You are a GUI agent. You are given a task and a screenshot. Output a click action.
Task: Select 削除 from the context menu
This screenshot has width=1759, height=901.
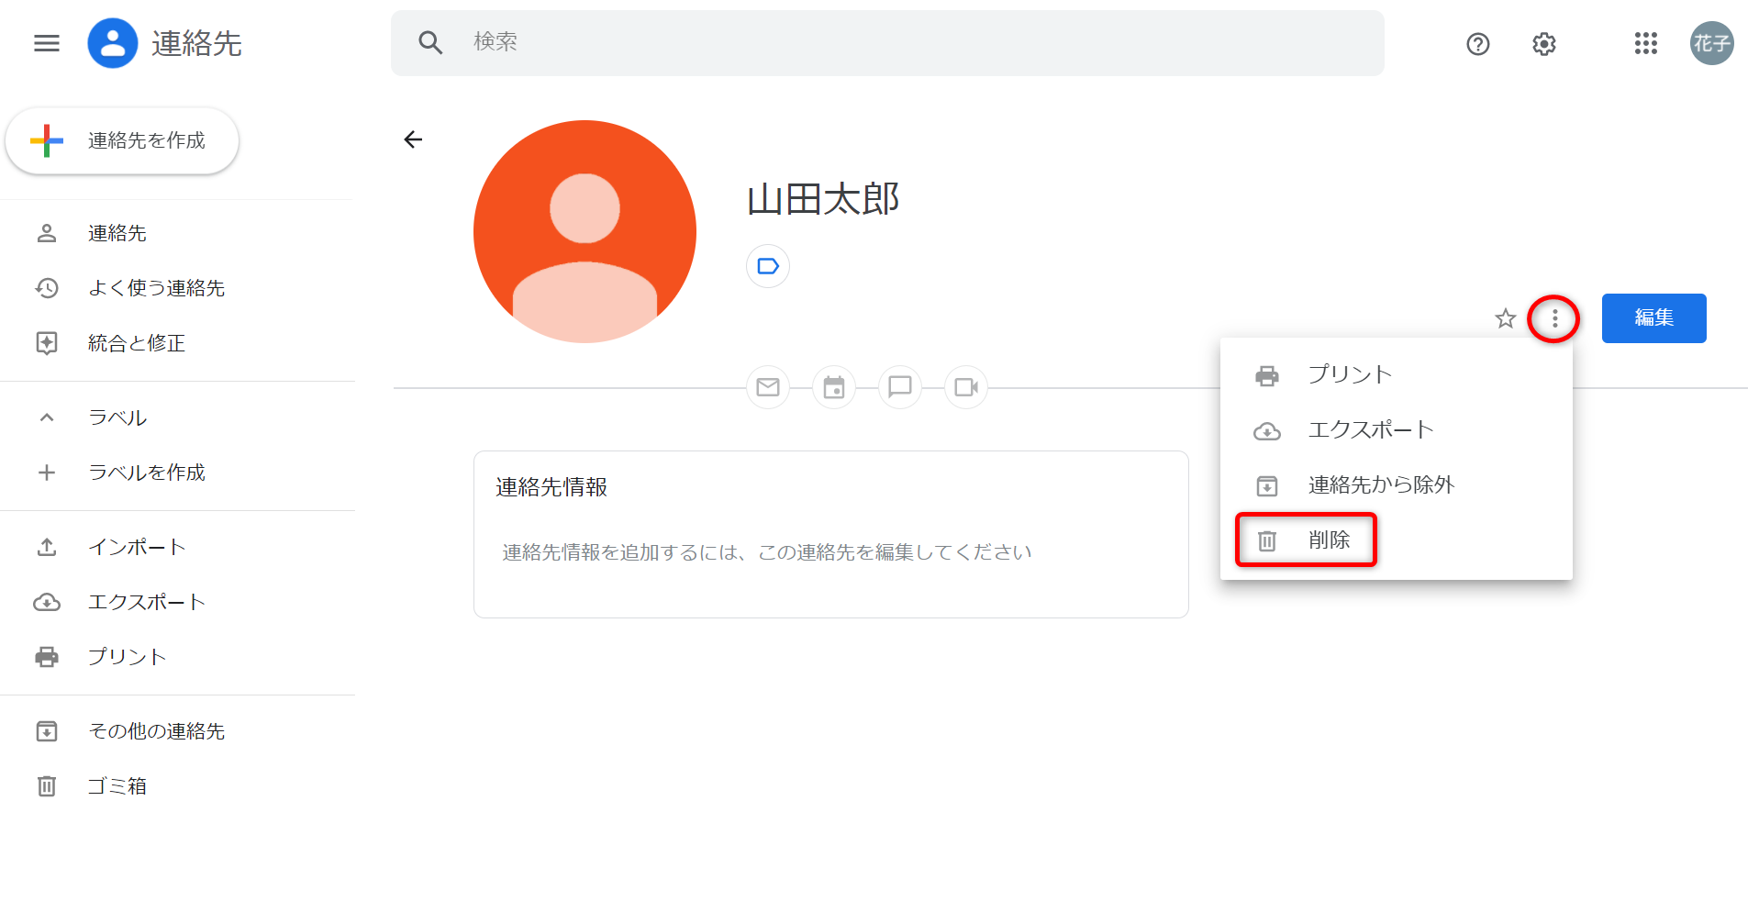pos(1329,540)
